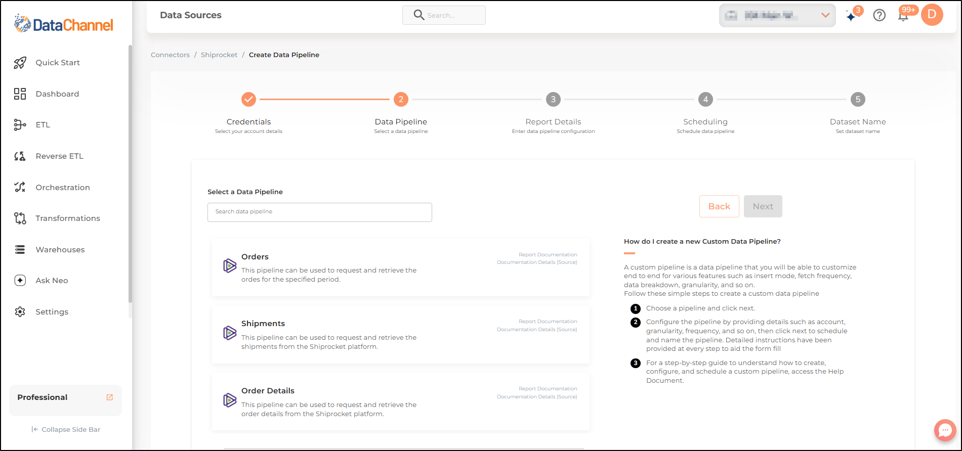Go to Quick Start menu item
Screen dimensions: 962x451
point(58,63)
